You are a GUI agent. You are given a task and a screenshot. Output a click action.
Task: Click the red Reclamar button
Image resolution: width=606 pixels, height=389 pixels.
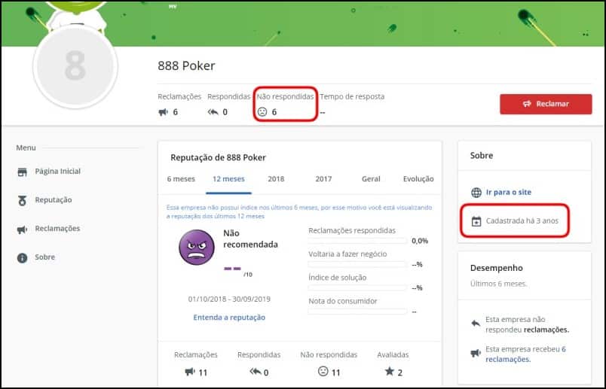coord(546,104)
